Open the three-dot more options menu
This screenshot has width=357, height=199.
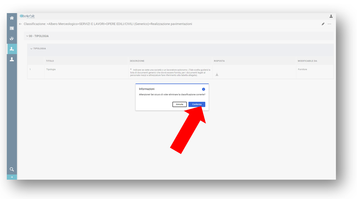329,24
